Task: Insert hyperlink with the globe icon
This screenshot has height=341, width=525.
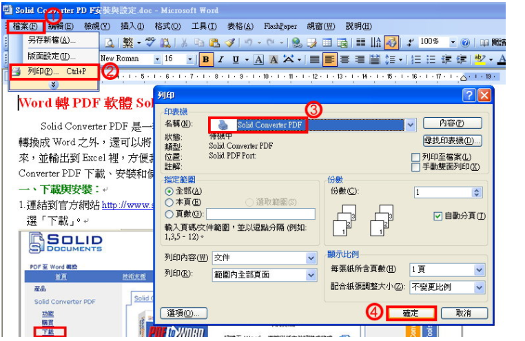Action: [297, 43]
